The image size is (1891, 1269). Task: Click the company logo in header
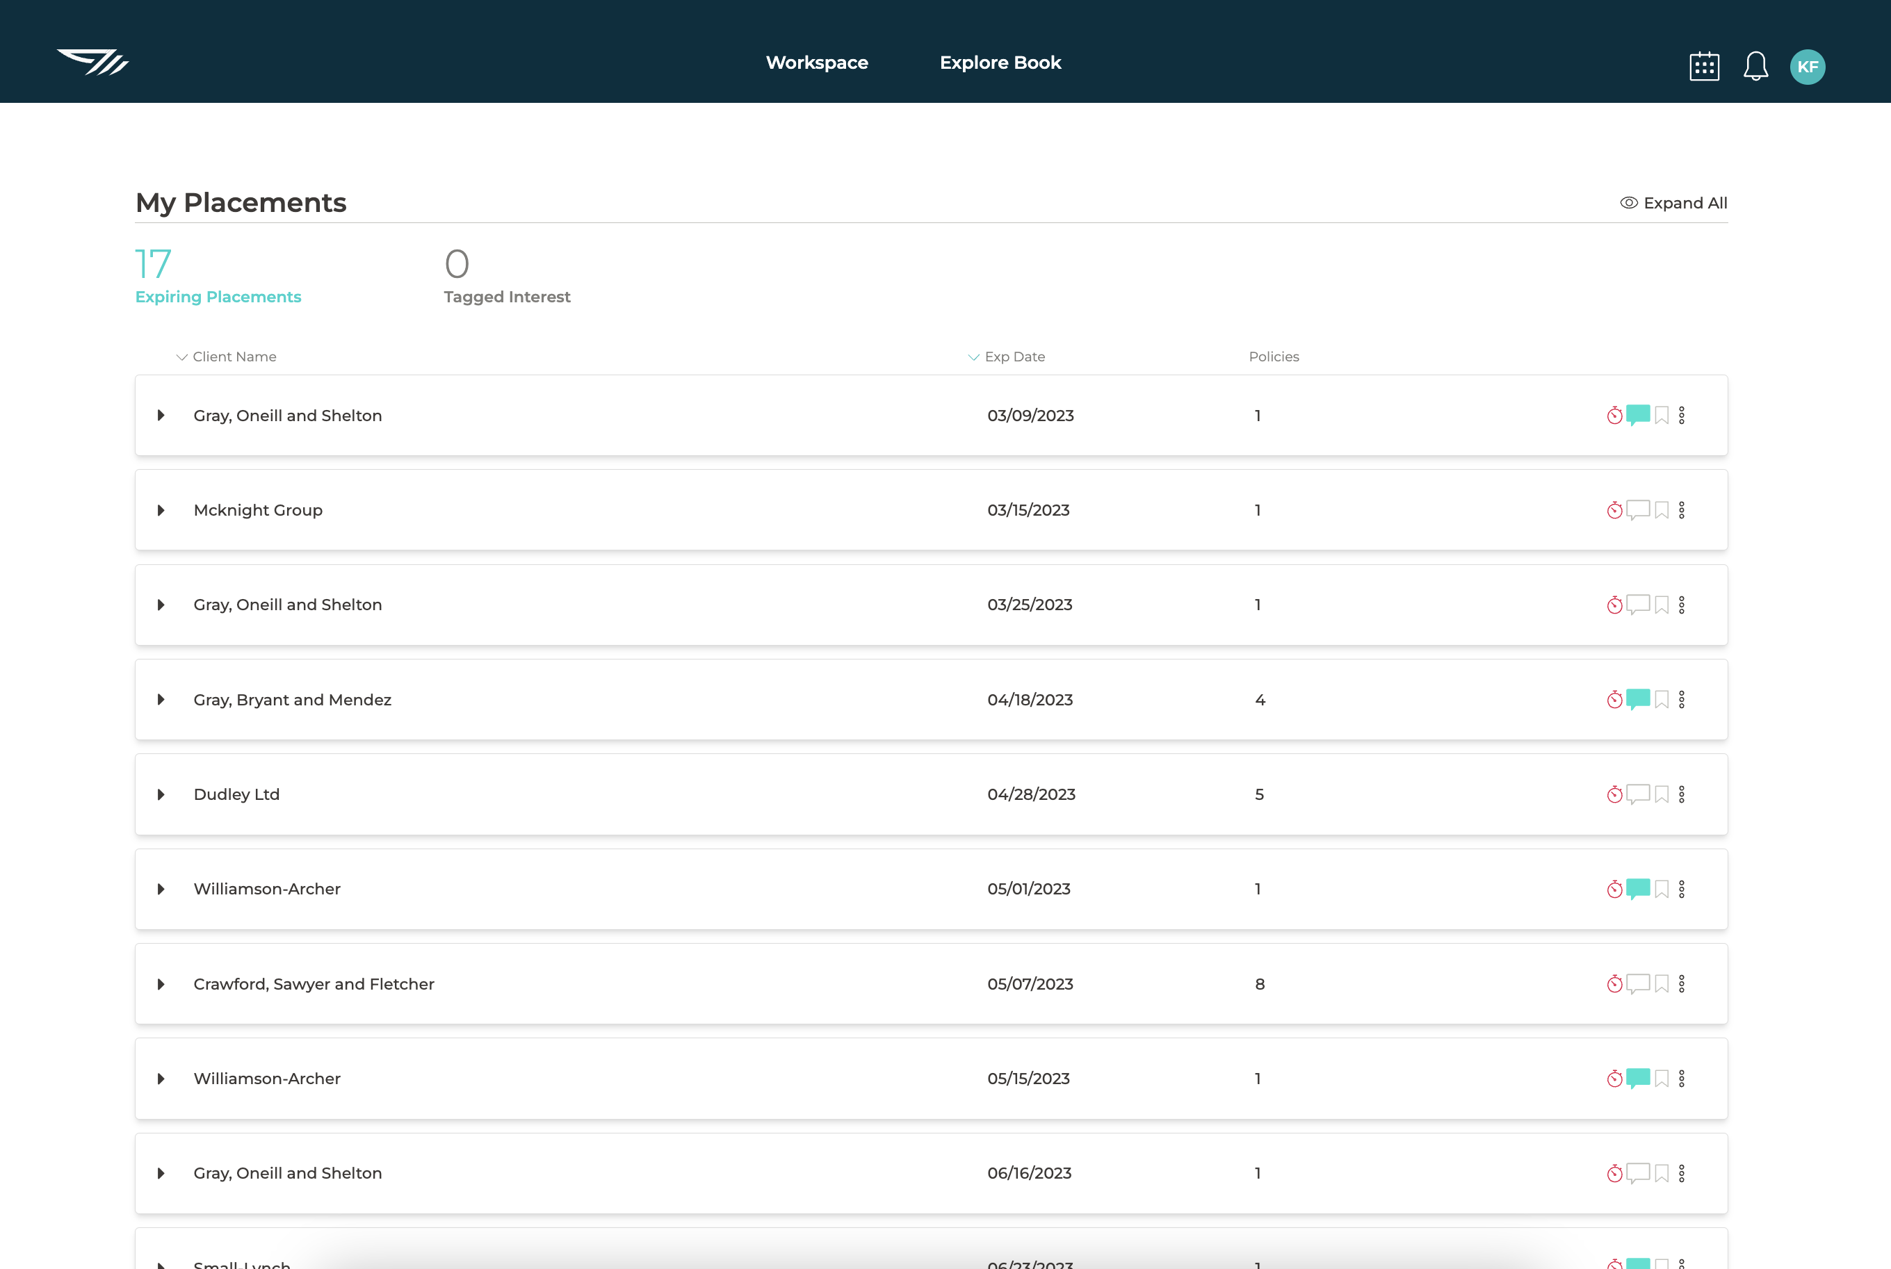[93, 63]
